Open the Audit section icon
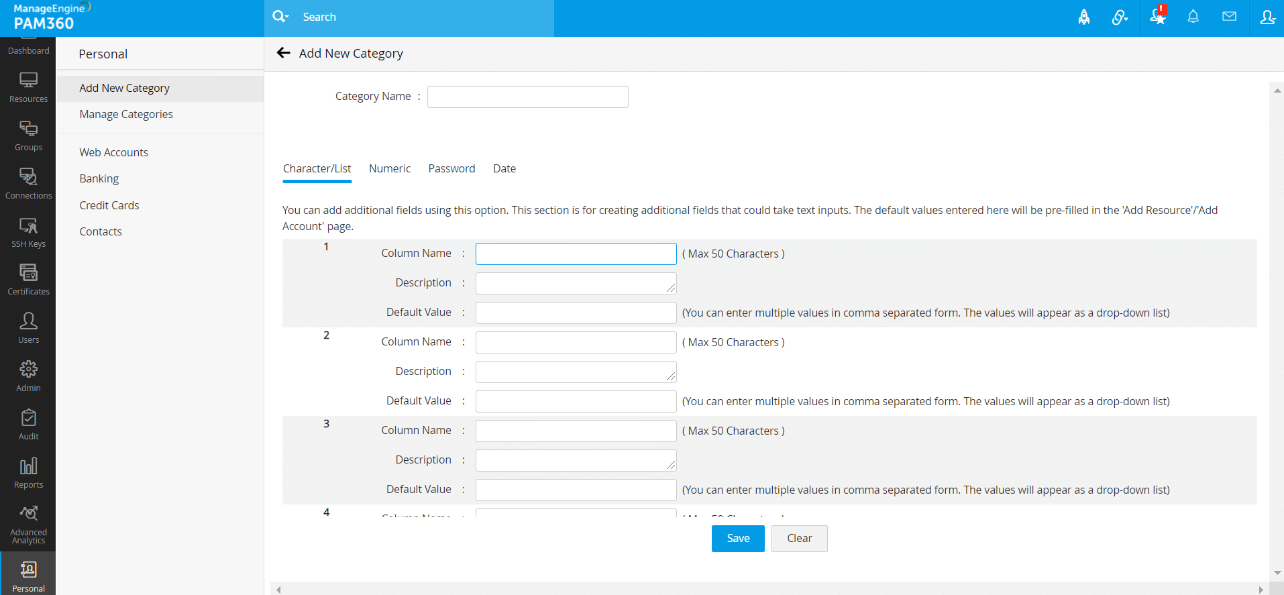The width and height of the screenshot is (1284, 595). point(28,425)
